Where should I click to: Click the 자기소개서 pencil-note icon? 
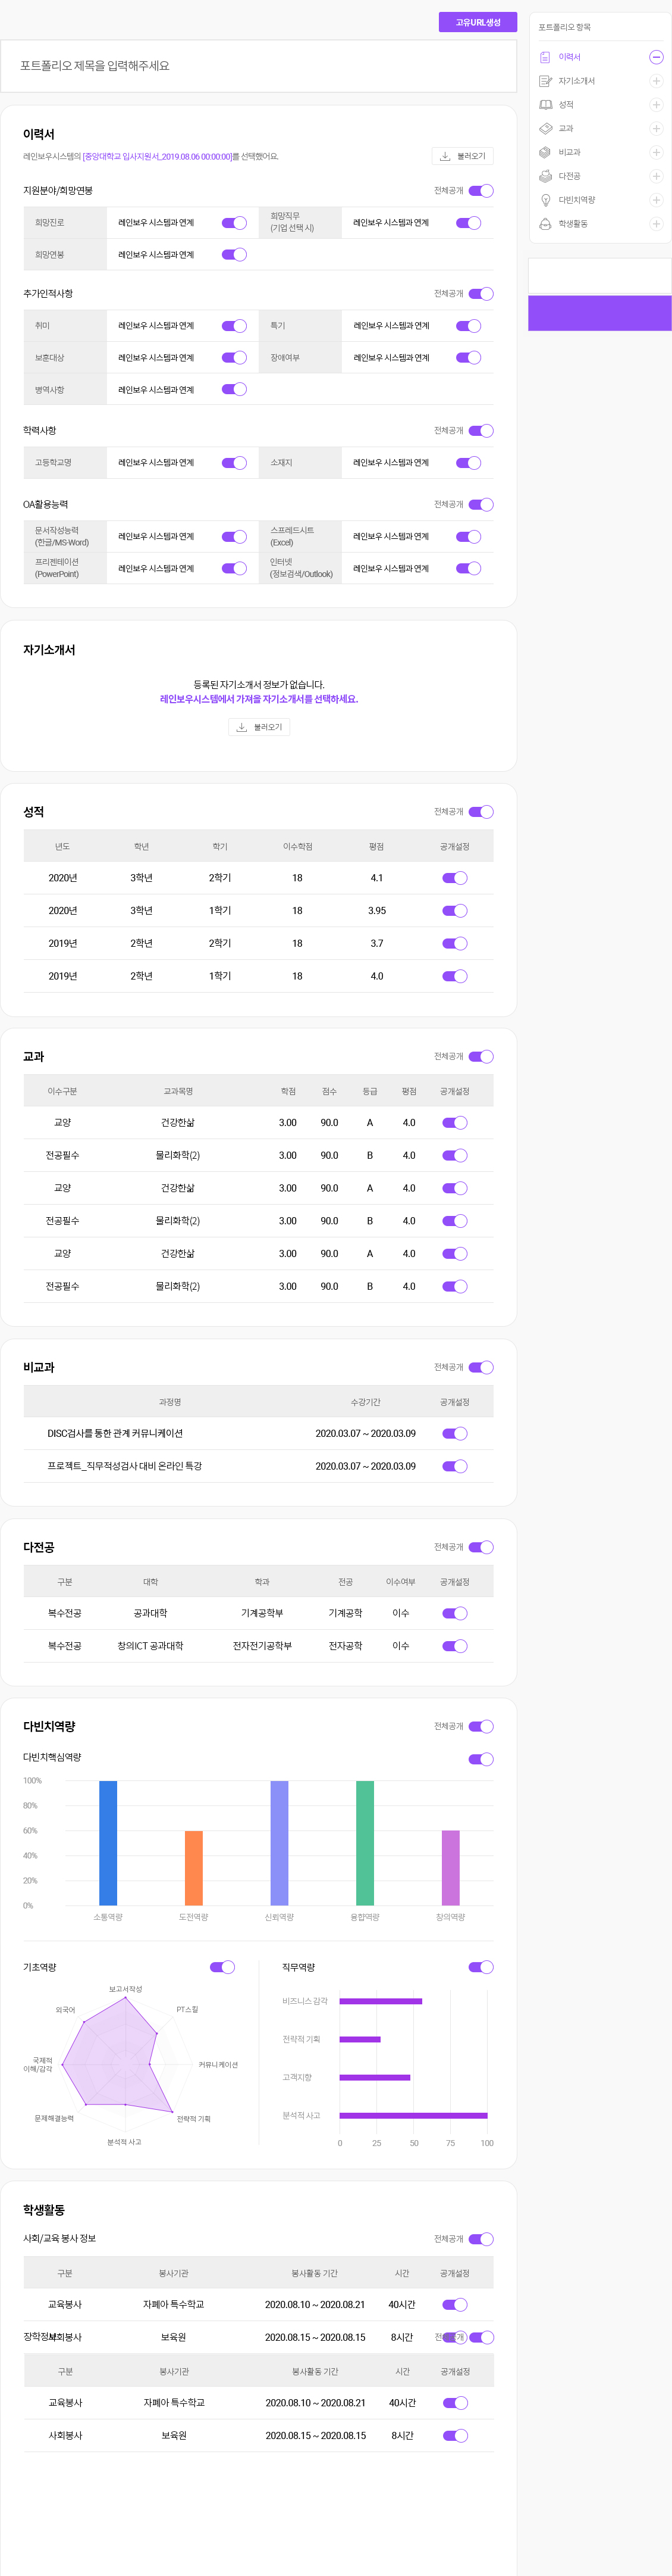point(545,81)
